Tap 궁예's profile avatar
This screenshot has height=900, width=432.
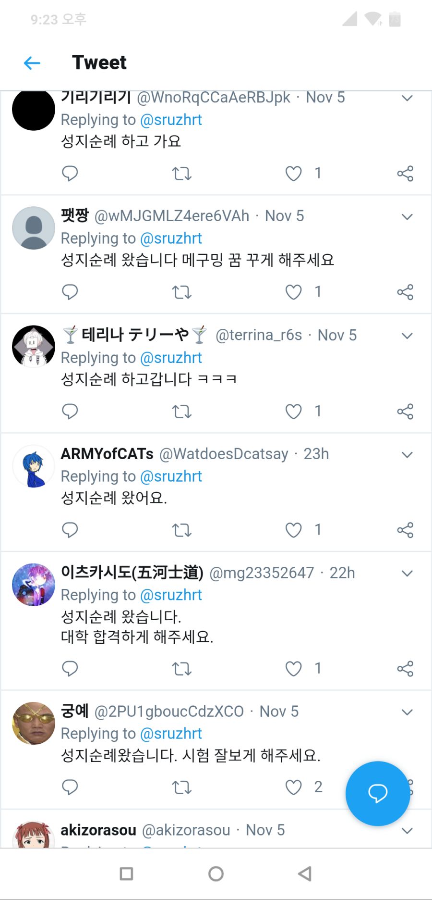point(33,723)
